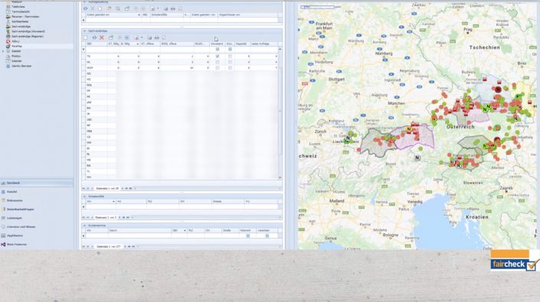Open the export icon dropdown arrow
540x302 pixels.
coord(142,37)
